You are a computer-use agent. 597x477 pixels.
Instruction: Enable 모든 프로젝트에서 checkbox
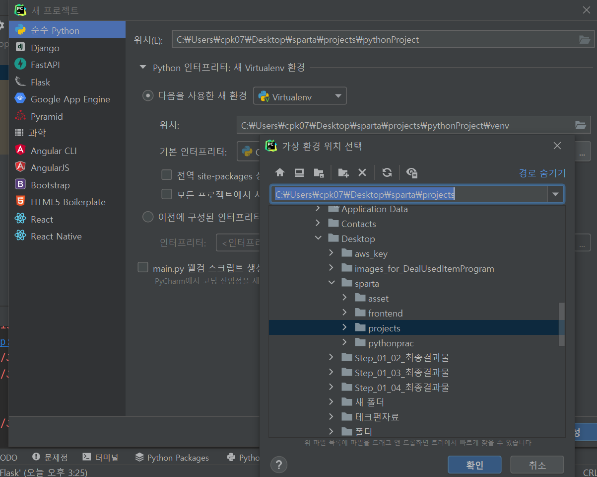pyautogui.click(x=167, y=194)
